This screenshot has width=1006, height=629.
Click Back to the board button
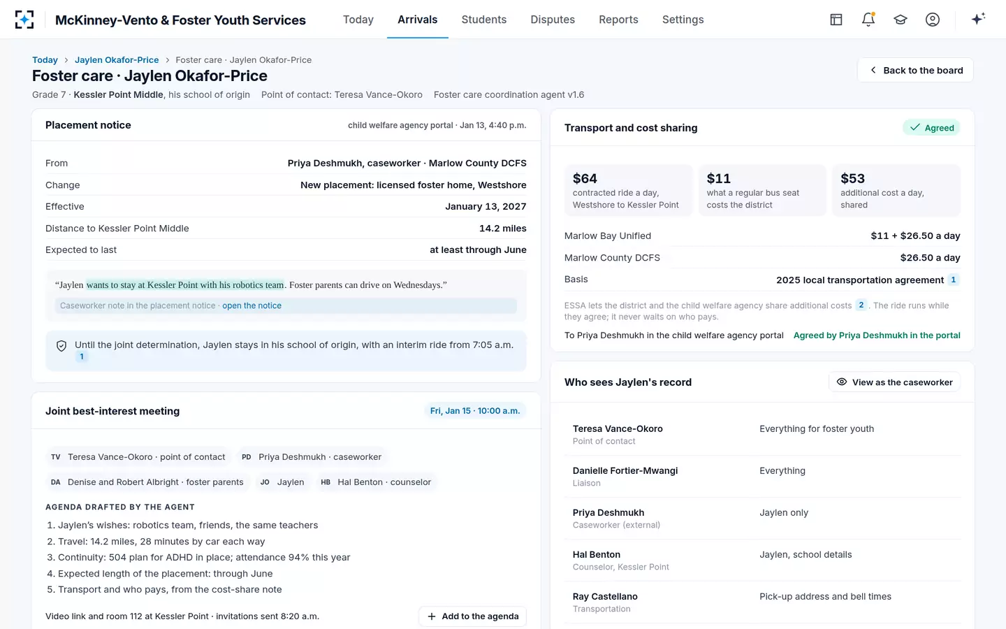click(x=915, y=70)
